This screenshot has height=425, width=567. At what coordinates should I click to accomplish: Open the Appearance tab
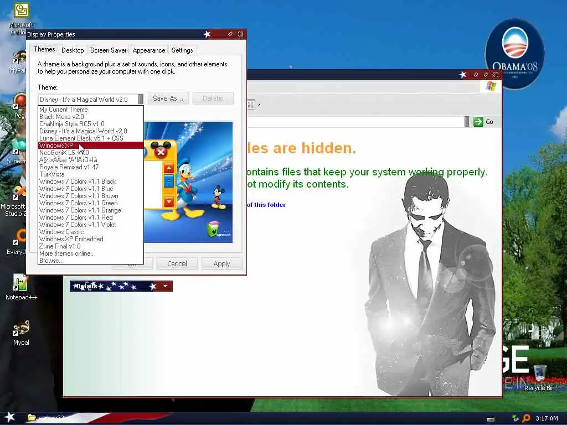coord(148,50)
